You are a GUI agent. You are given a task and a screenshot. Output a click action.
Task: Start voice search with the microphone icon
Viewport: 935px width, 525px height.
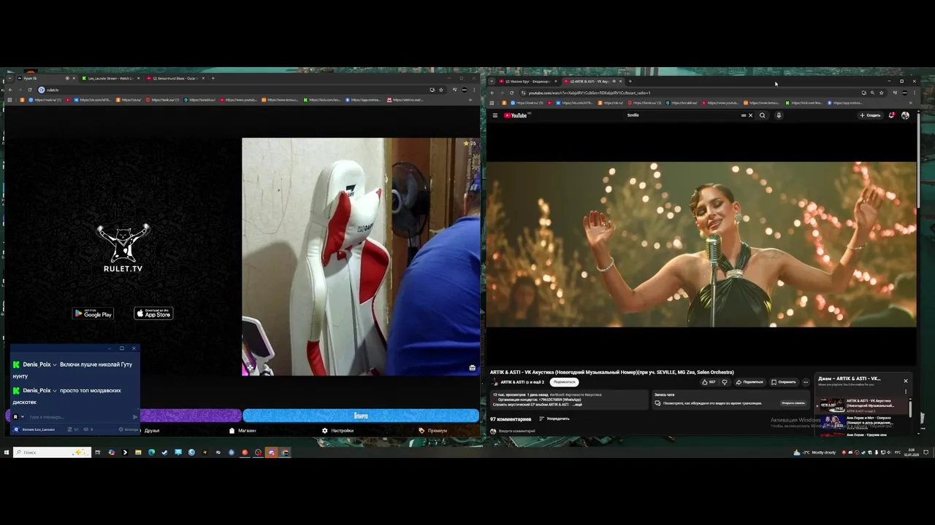coord(779,115)
